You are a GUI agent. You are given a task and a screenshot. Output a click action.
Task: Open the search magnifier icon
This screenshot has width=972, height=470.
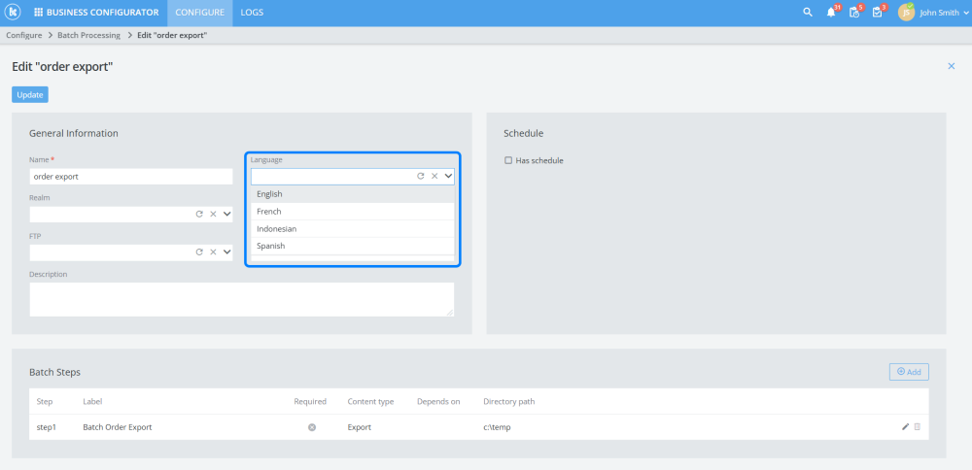pyautogui.click(x=807, y=13)
